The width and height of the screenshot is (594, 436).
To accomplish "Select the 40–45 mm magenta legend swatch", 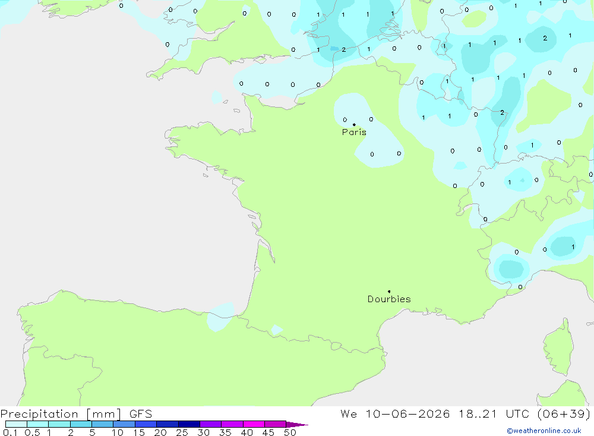I will tap(254, 424).
